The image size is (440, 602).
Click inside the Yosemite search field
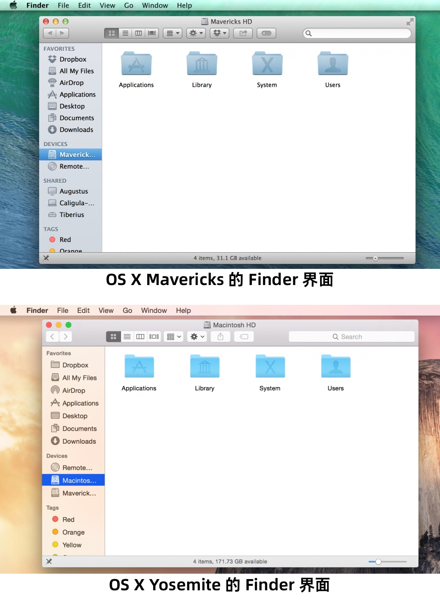click(x=352, y=336)
